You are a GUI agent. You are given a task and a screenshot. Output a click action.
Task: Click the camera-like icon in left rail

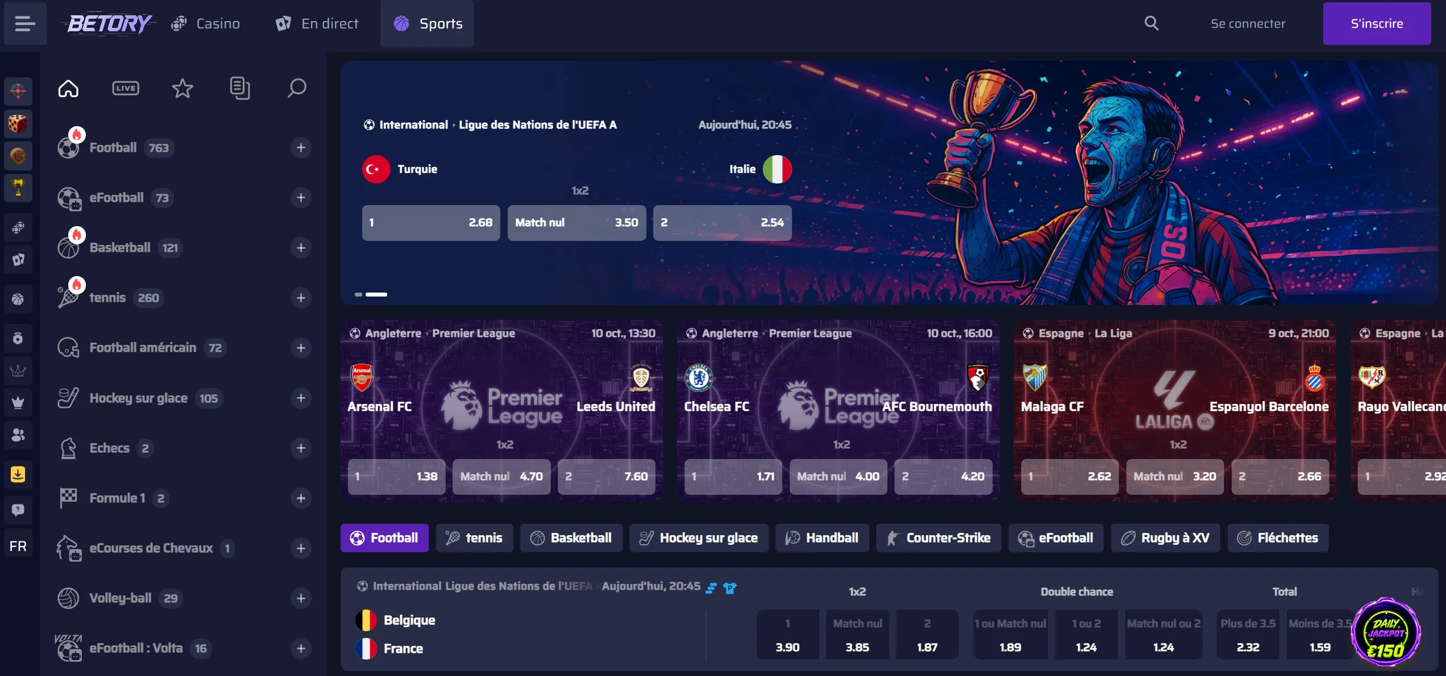point(18,339)
